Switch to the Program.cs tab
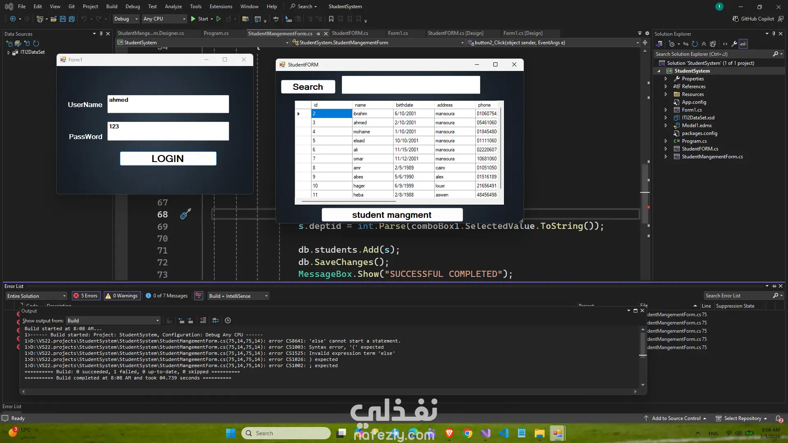 tap(216, 33)
